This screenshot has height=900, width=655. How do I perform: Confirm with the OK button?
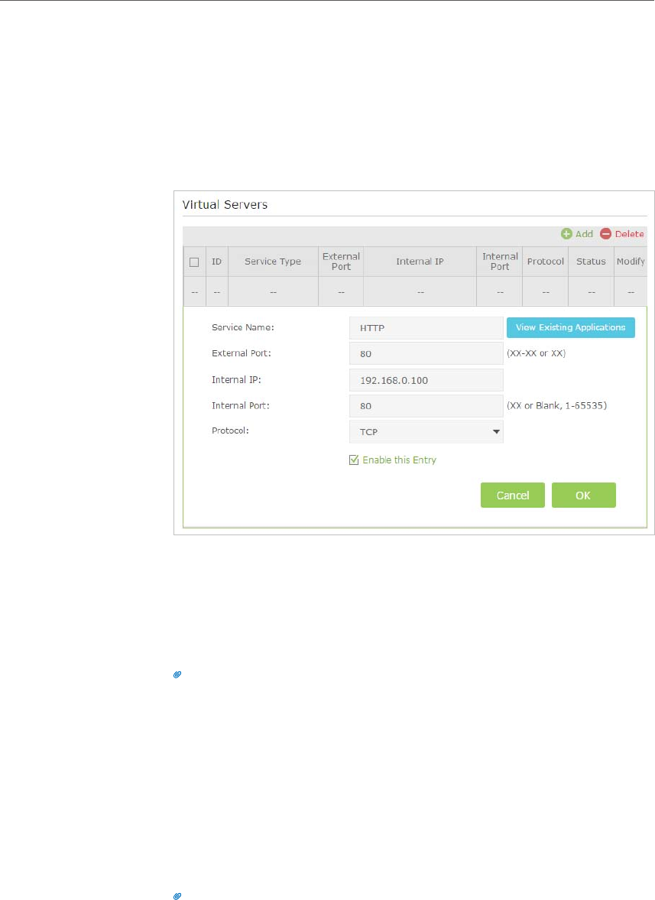tap(583, 495)
